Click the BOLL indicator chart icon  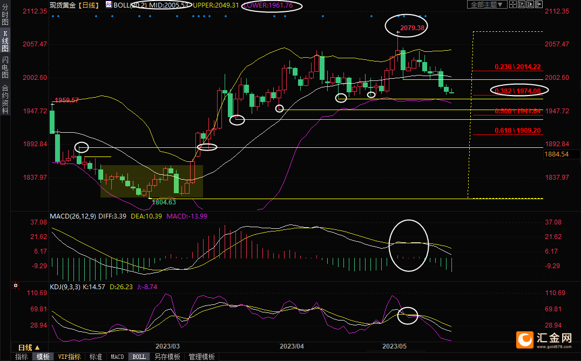109,5
